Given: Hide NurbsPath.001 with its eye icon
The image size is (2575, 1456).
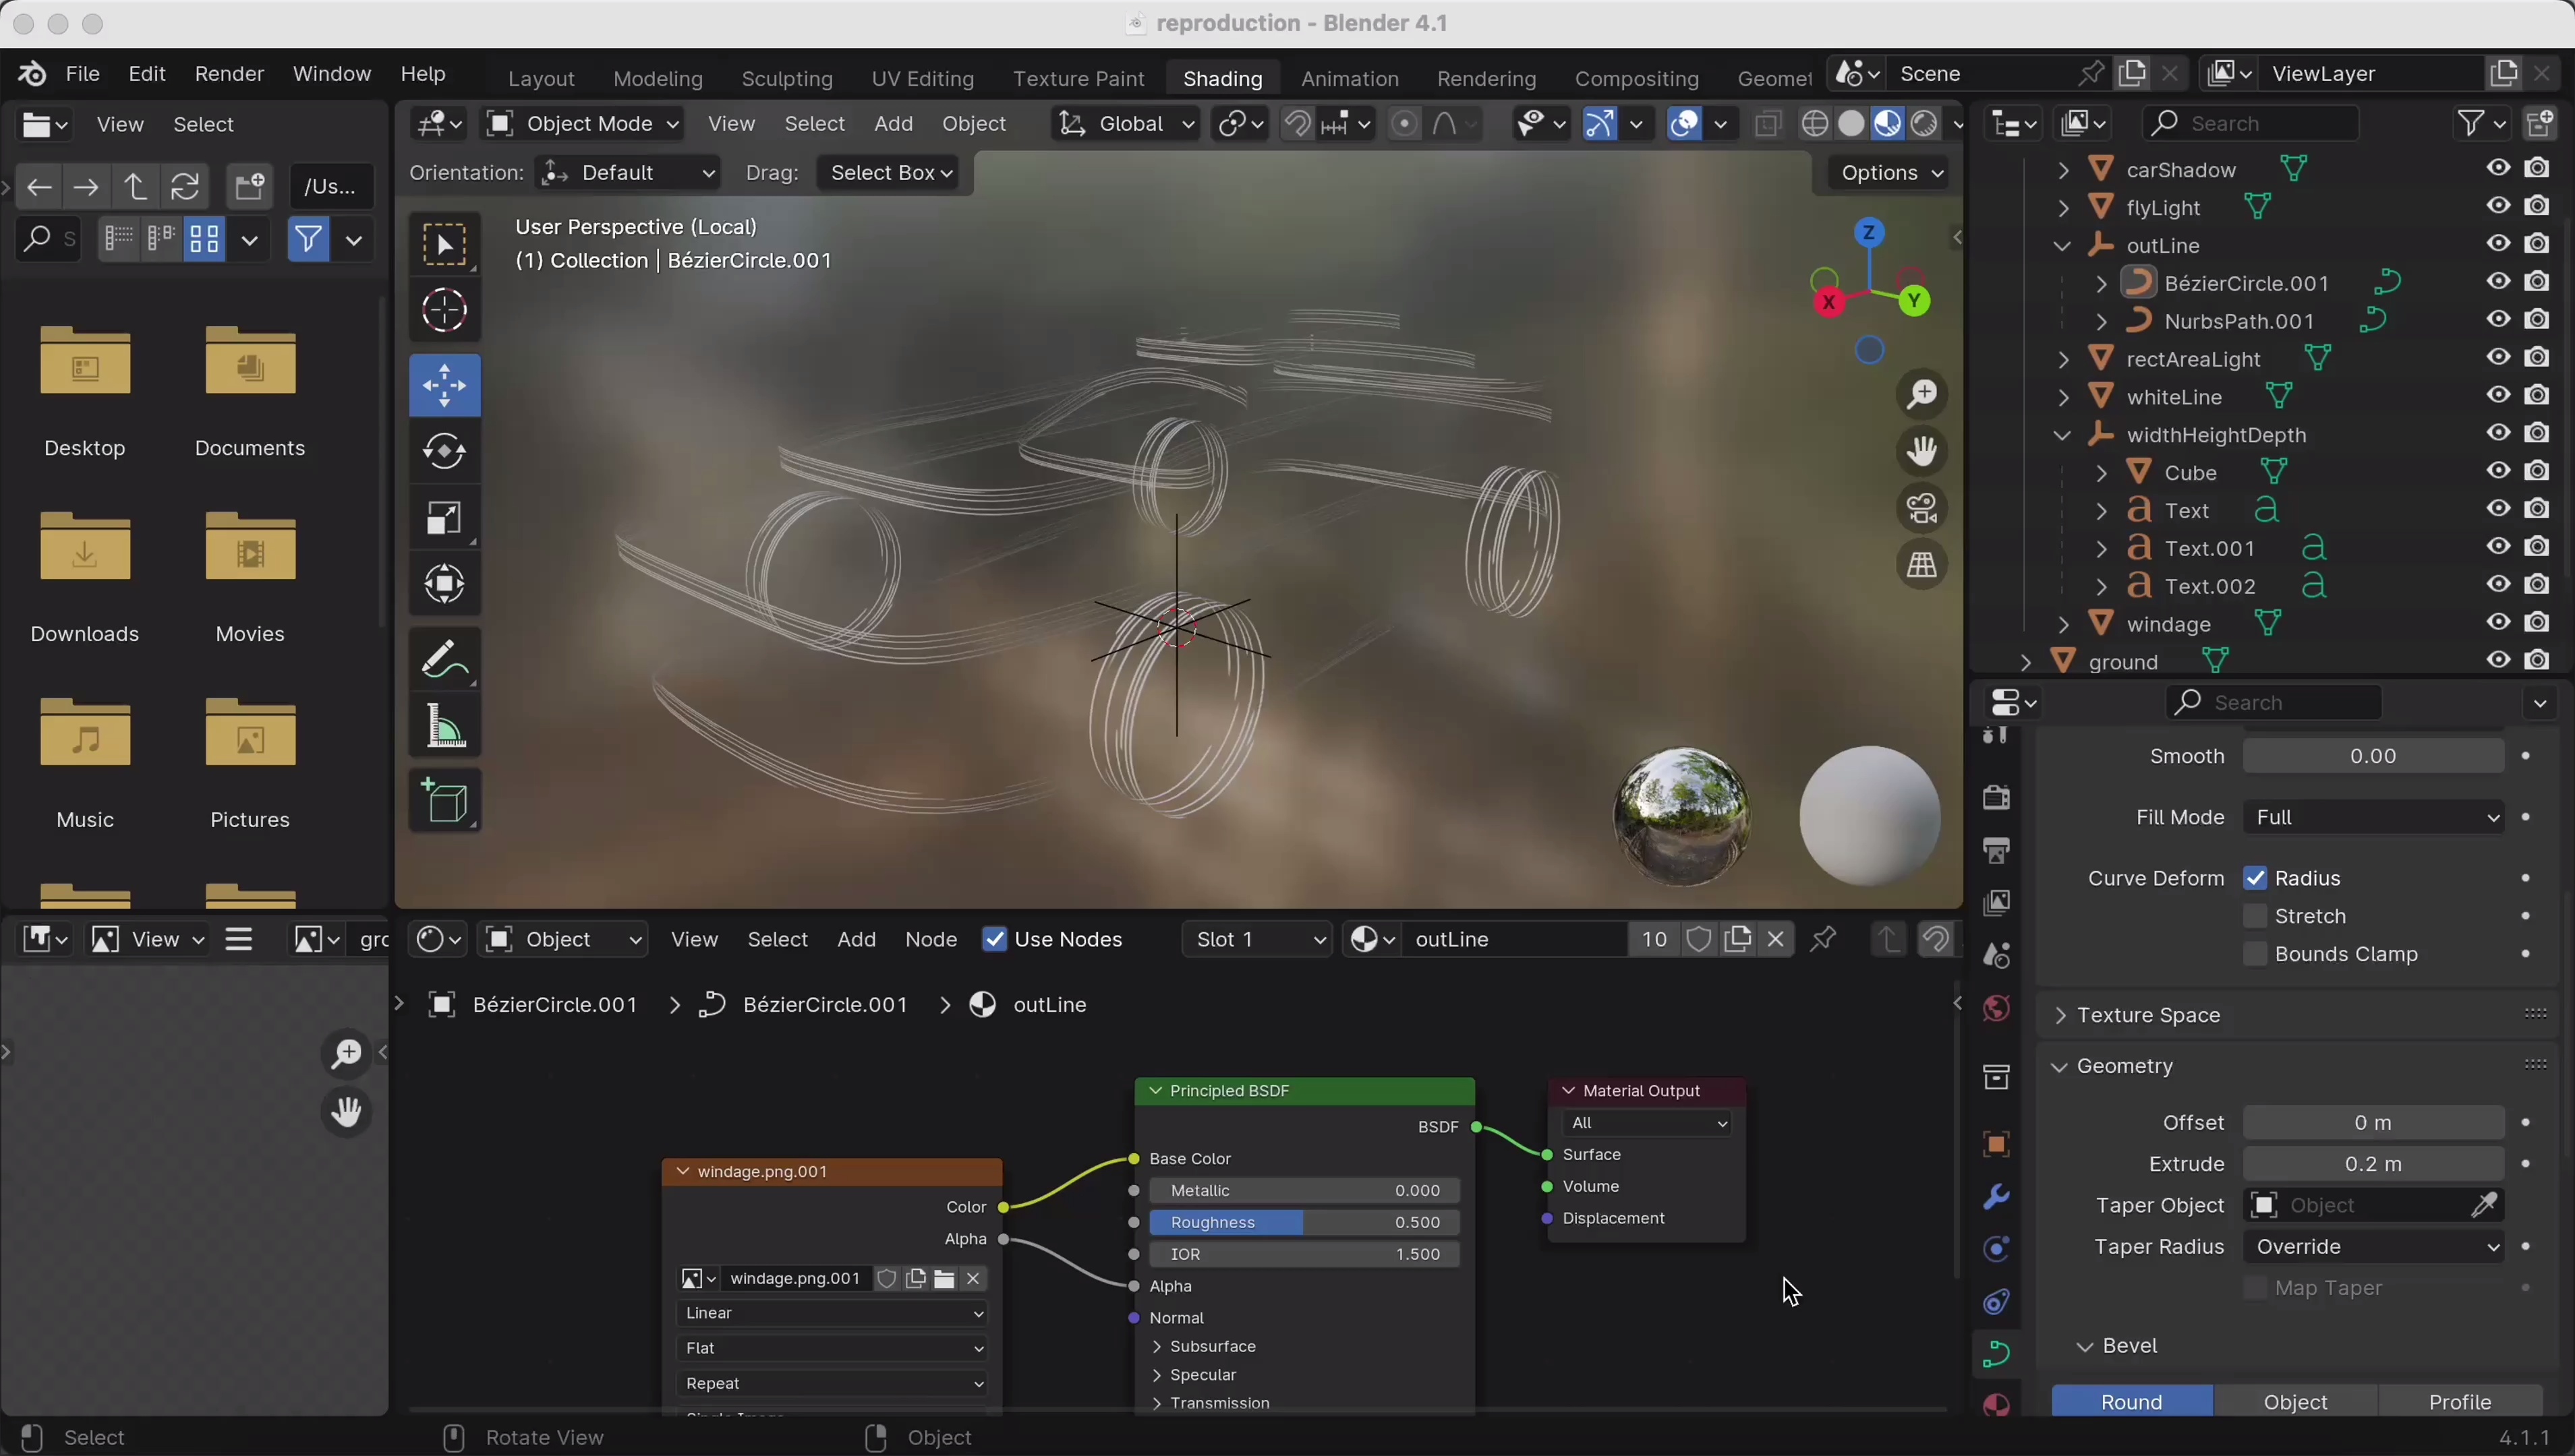Looking at the screenshot, I should tap(2498, 320).
